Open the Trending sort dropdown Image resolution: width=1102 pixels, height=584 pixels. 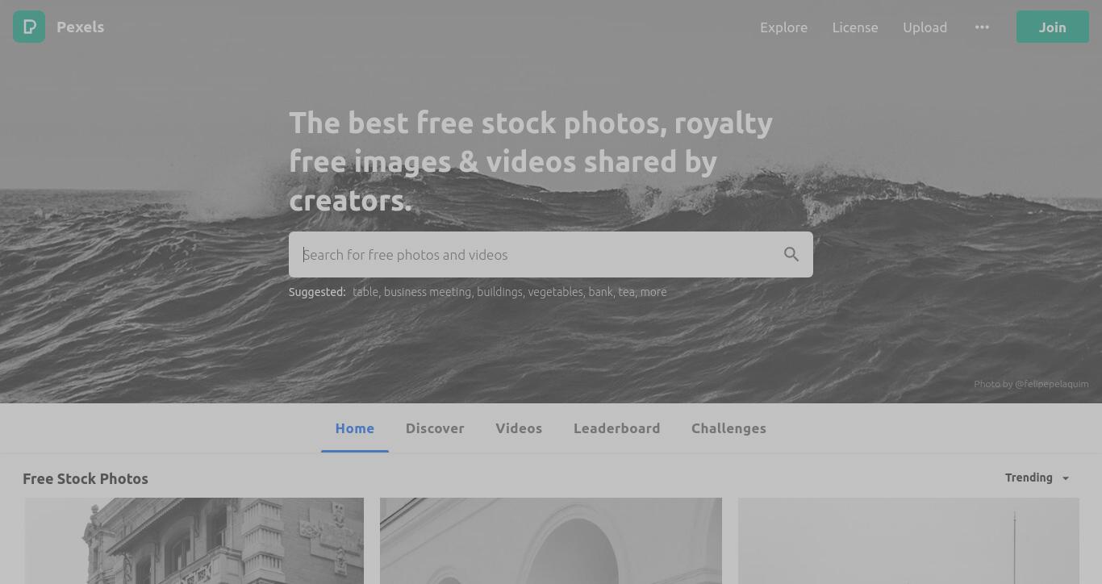pos(1037,478)
